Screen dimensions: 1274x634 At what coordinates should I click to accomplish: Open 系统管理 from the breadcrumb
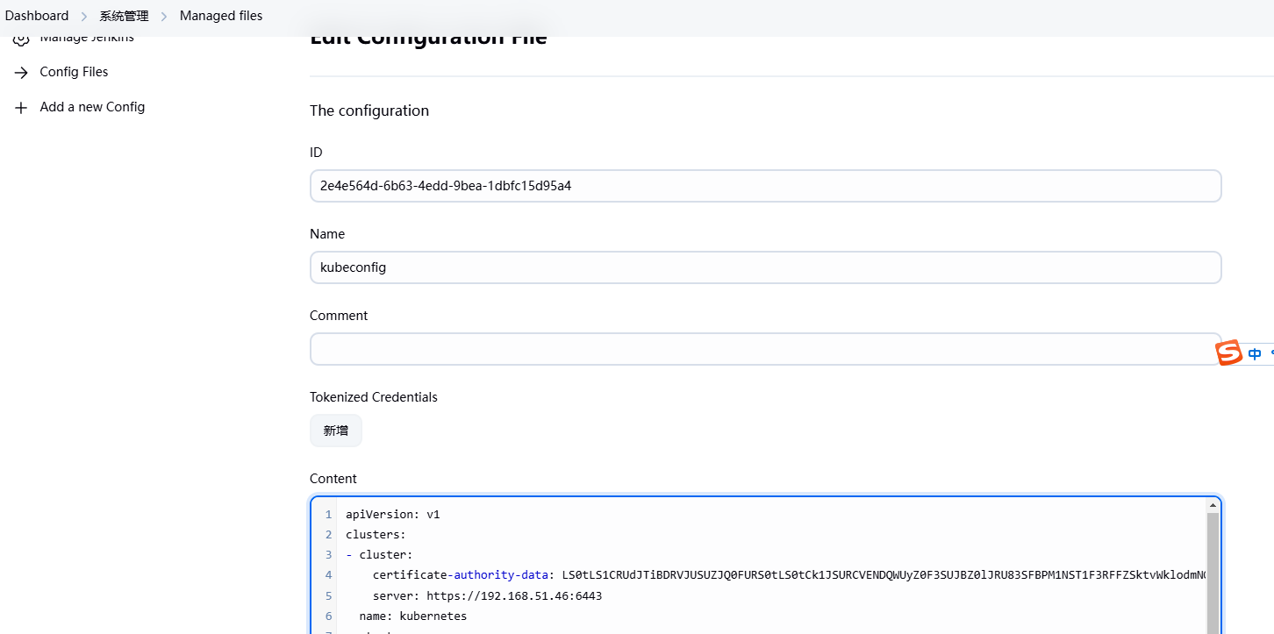[x=124, y=16]
